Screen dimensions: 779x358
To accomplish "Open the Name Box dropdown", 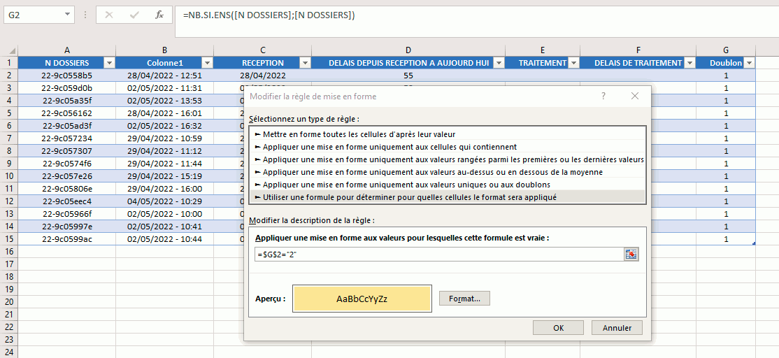I will (x=67, y=15).
